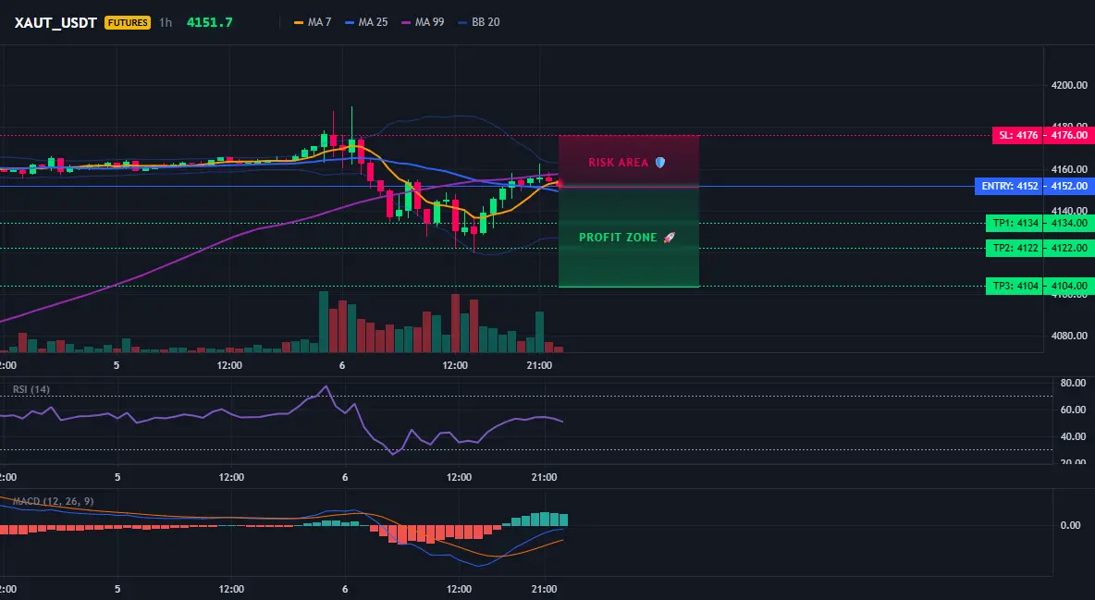Select the 1h timeframe label
The width and height of the screenshot is (1095, 600).
(x=166, y=22)
